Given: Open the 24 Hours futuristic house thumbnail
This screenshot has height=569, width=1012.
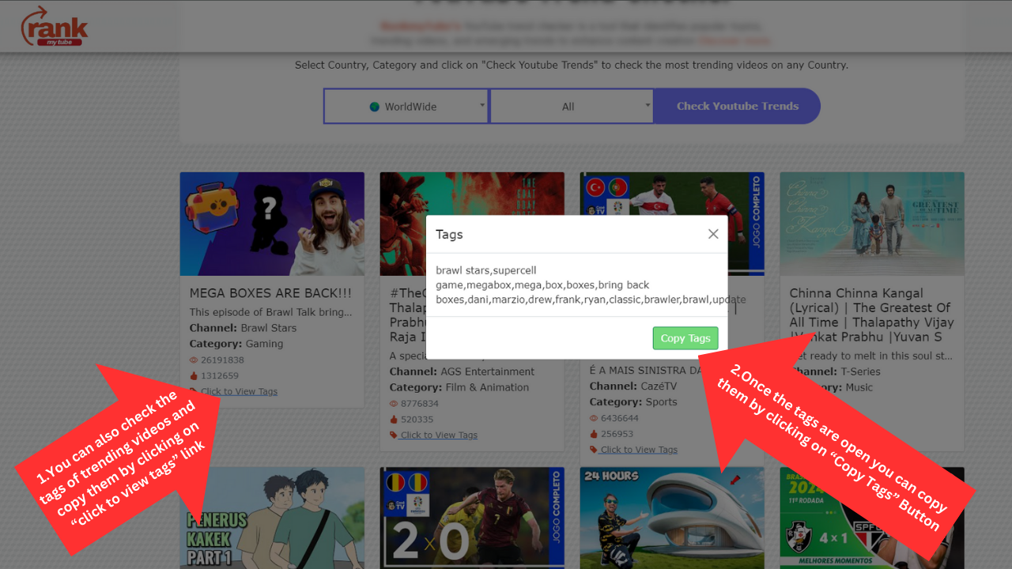Looking at the screenshot, I should click(672, 518).
